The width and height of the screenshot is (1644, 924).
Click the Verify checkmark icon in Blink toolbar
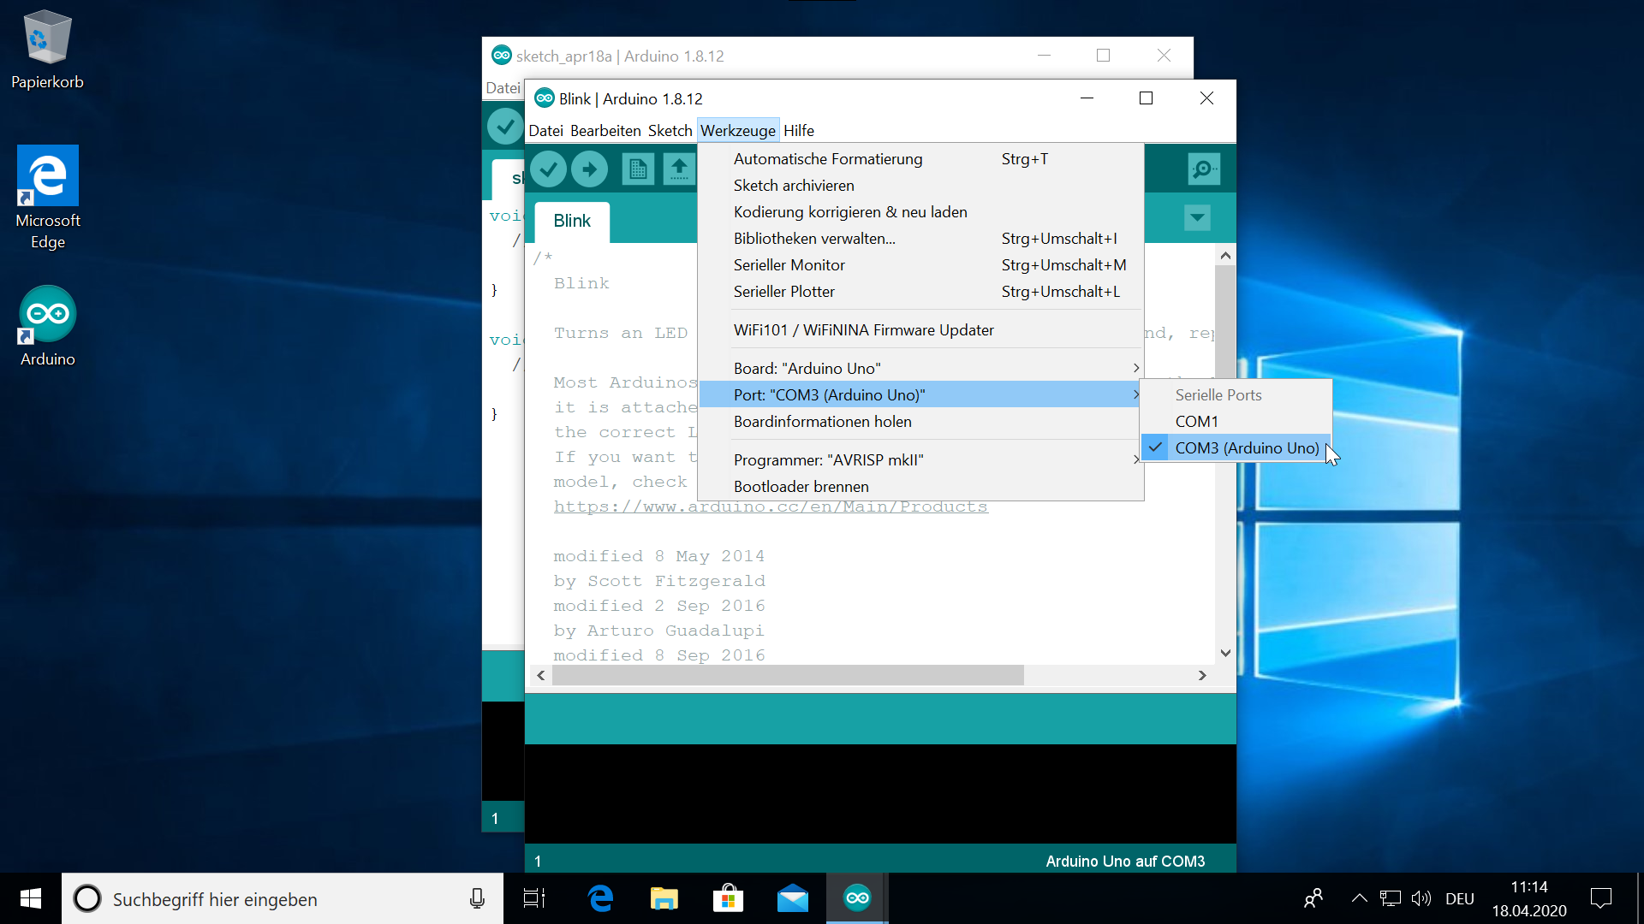(548, 169)
